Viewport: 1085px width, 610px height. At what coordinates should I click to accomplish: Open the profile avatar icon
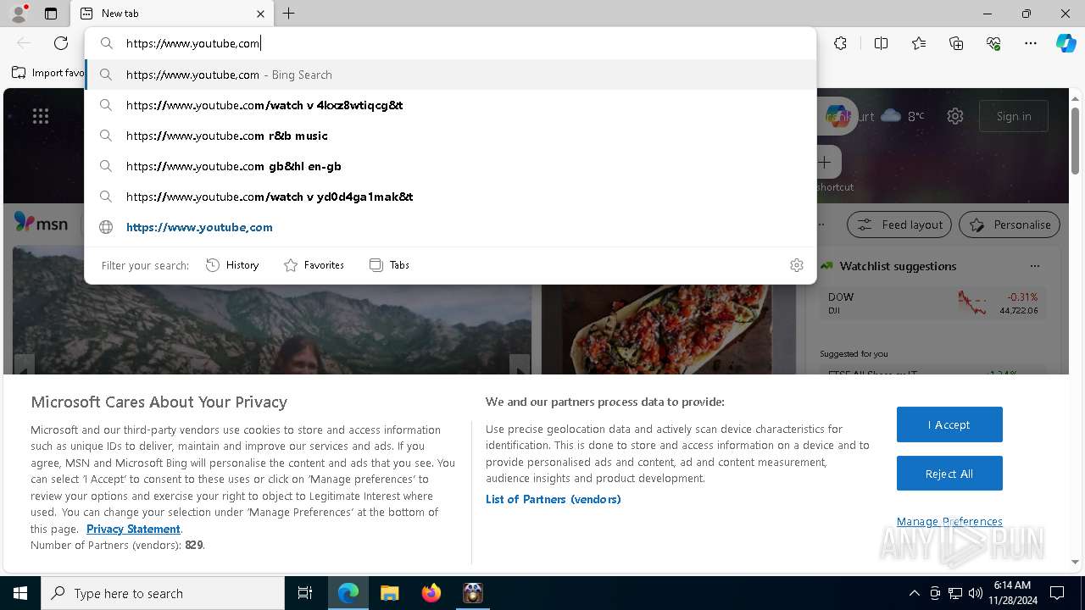tap(19, 14)
